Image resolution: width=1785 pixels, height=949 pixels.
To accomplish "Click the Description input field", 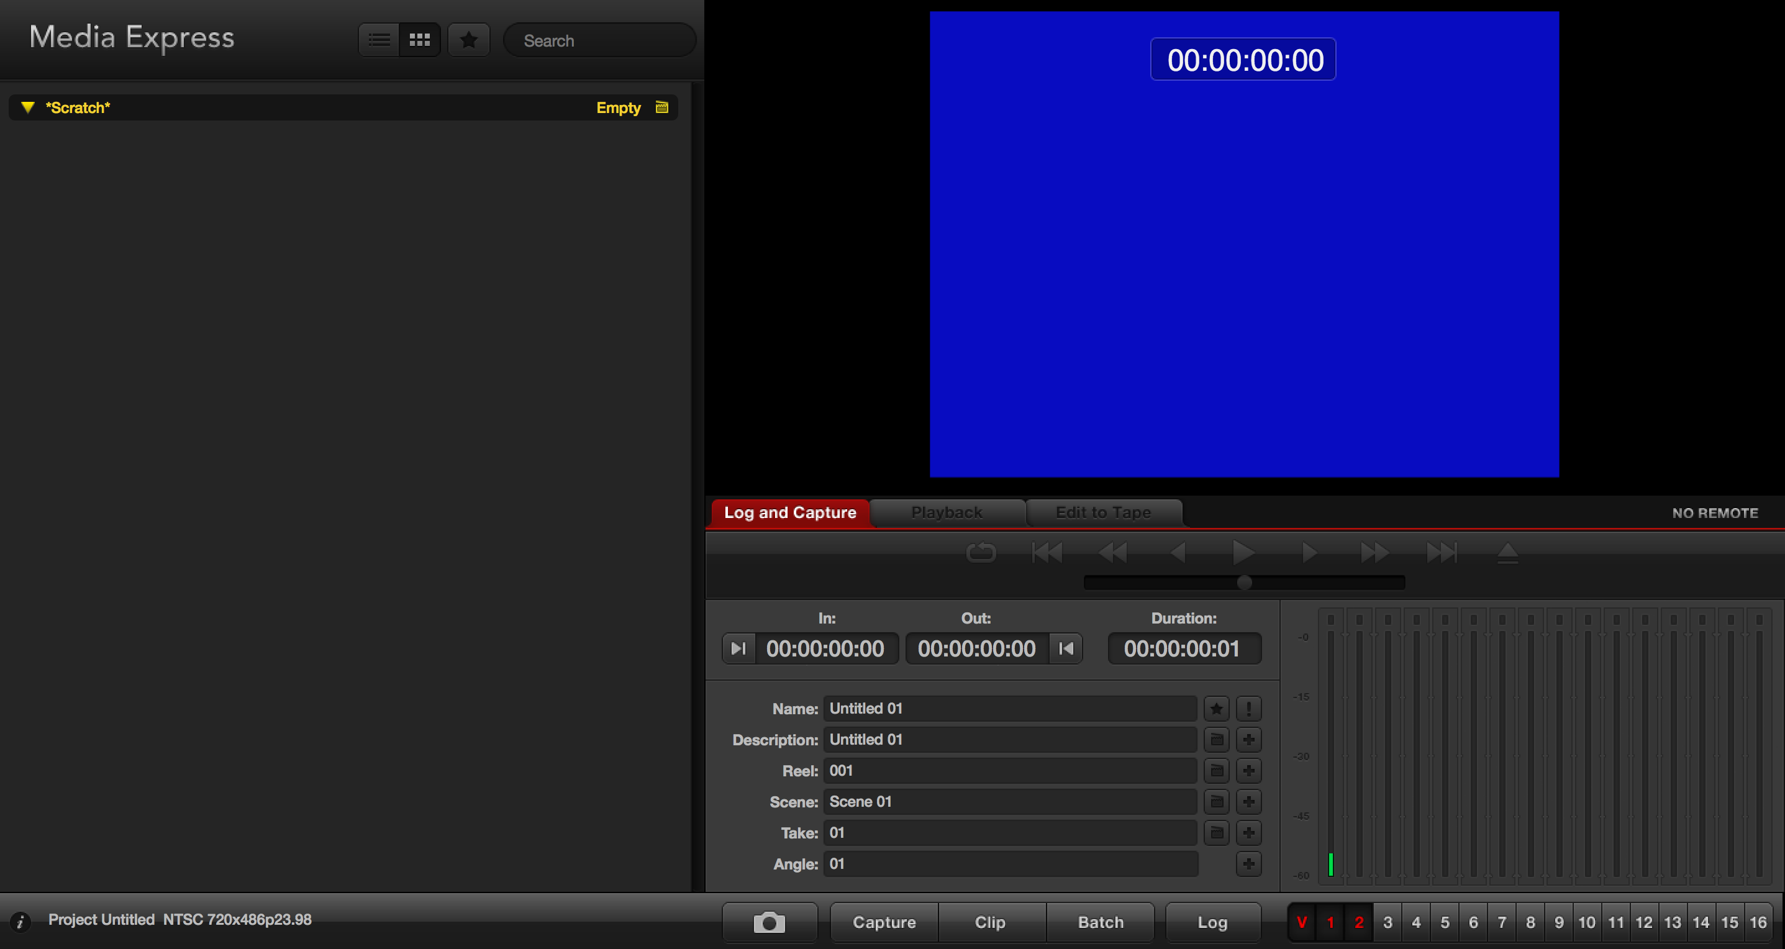I will click(x=1010, y=740).
